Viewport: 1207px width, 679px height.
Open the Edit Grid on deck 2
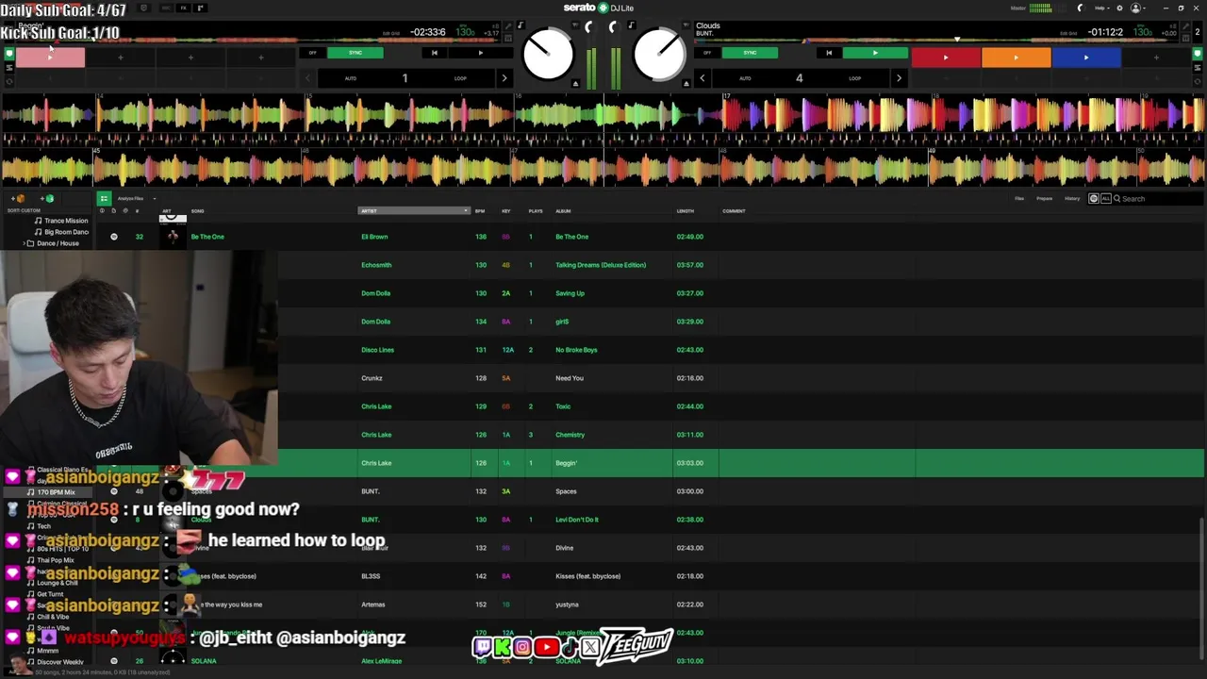coord(1068,33)
